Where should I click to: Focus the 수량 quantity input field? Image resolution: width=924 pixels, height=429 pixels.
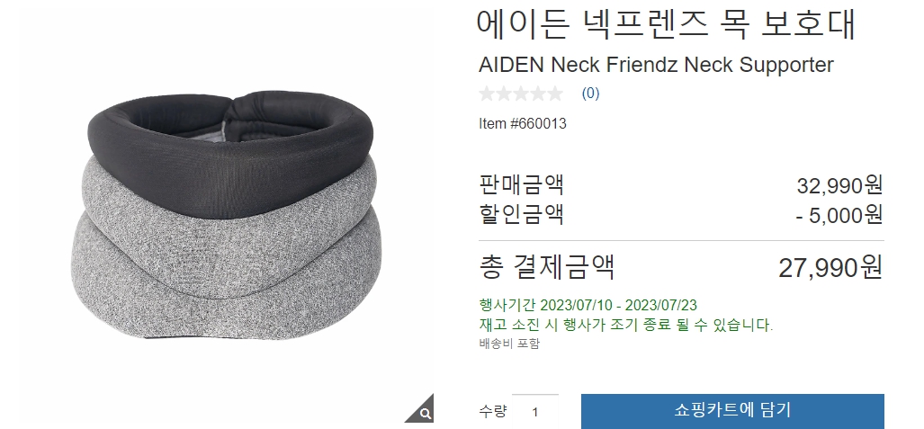click(x=535, y=411)
